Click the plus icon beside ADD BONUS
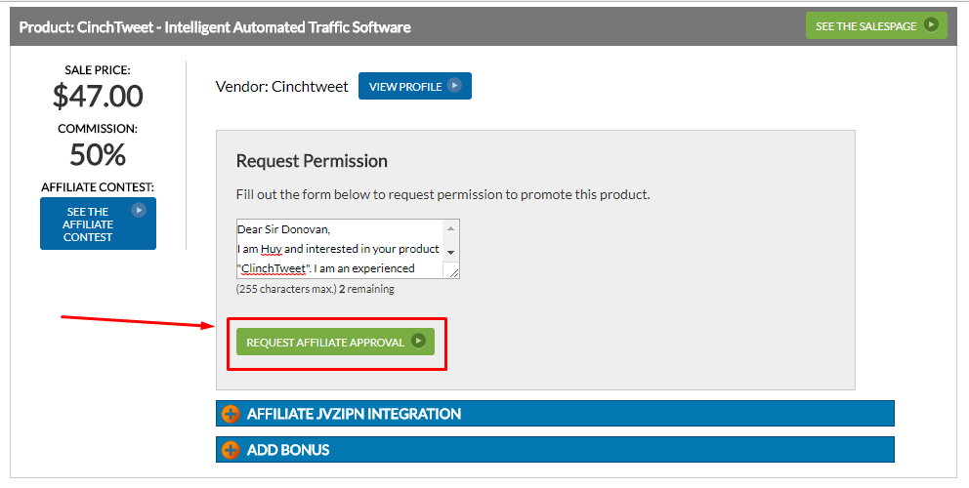The height and width of the screenshot is (488, 969). pyautogui.click(x=231, y=450)
